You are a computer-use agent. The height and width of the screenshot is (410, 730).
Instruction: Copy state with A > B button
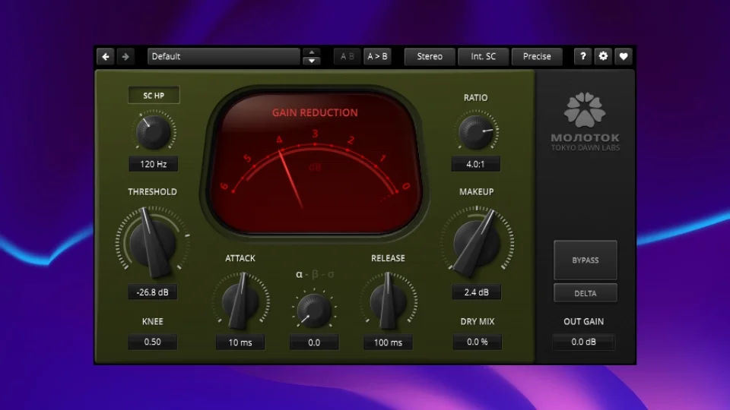(377, 57)
